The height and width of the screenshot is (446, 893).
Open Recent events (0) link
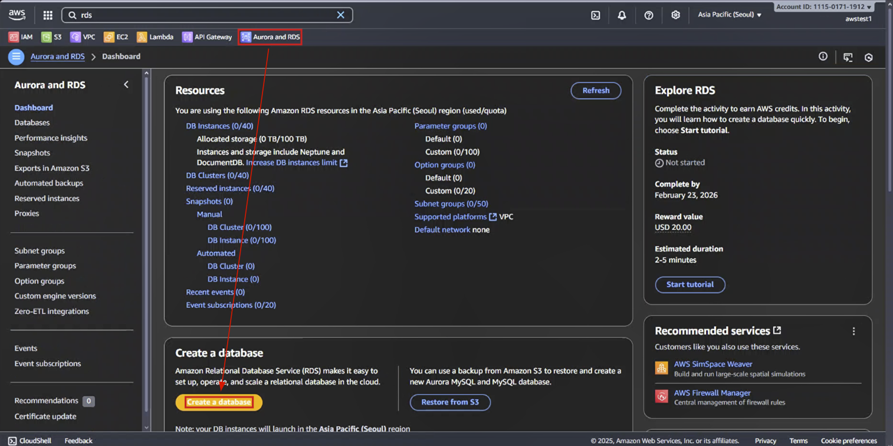tap(215, 292)
